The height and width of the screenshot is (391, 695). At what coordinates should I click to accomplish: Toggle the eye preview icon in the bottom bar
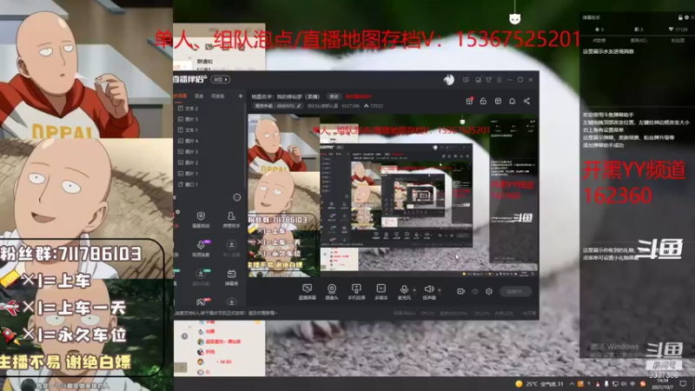click(475, 291)
